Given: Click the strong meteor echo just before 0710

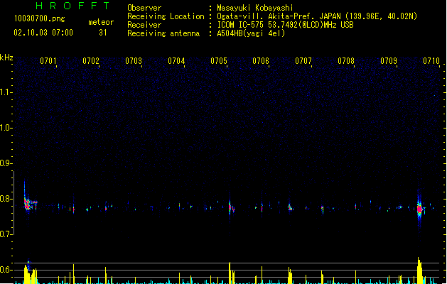Looking at the screenshot, I should (x=419, y=209).
